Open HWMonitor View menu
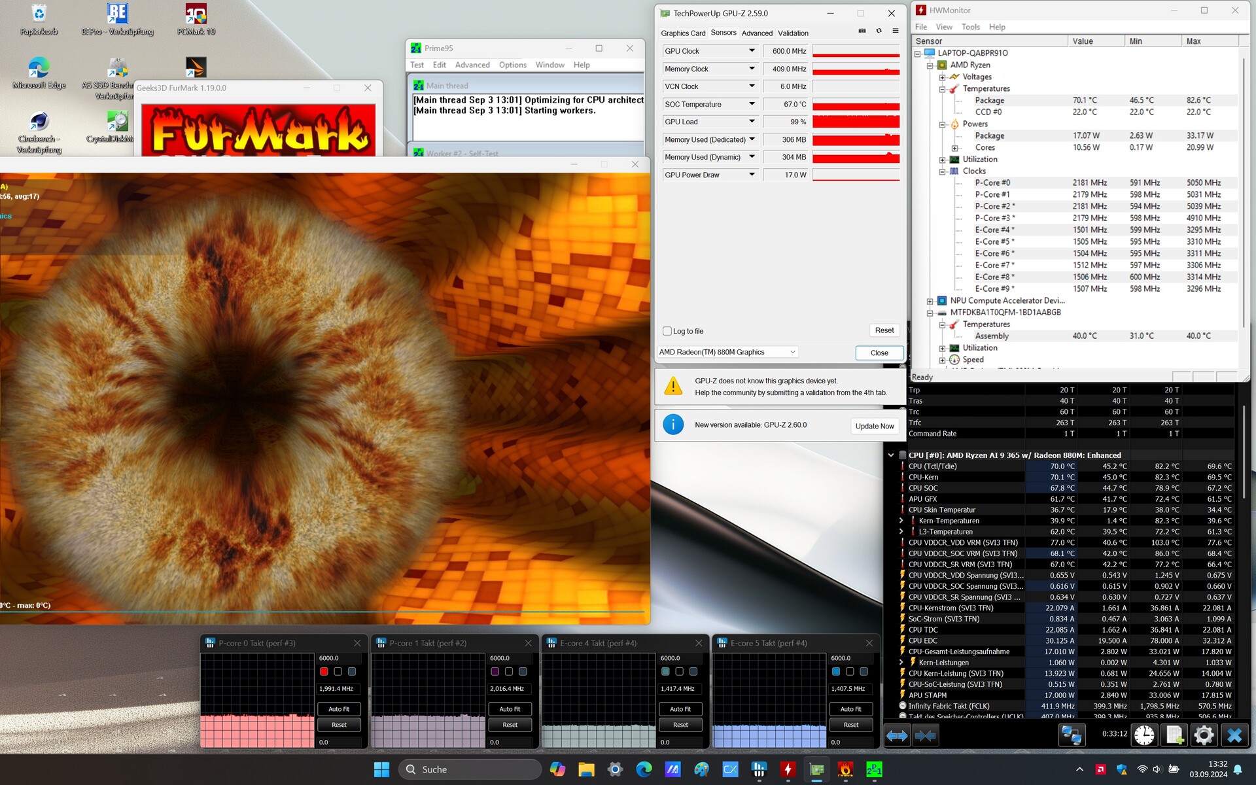1256x785 pixels. 944,27
